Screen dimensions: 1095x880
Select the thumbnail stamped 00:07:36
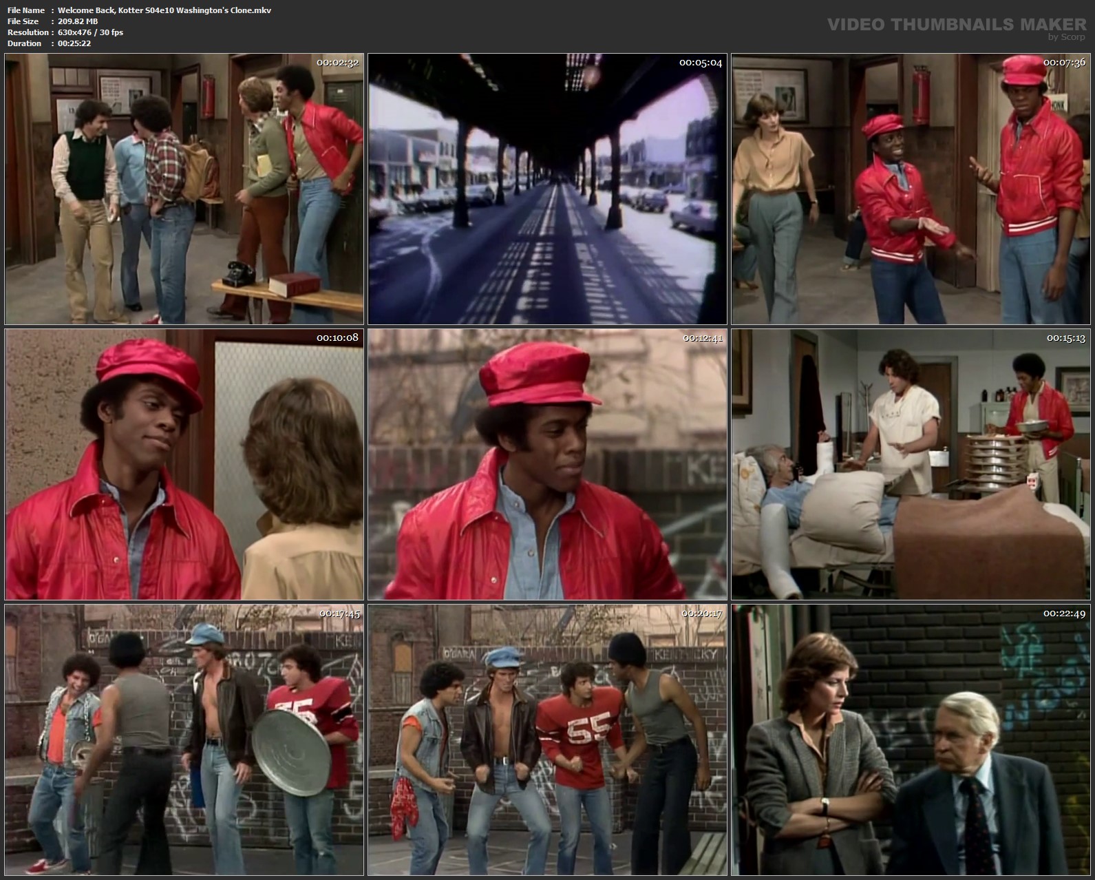click(x=911, y=189)
